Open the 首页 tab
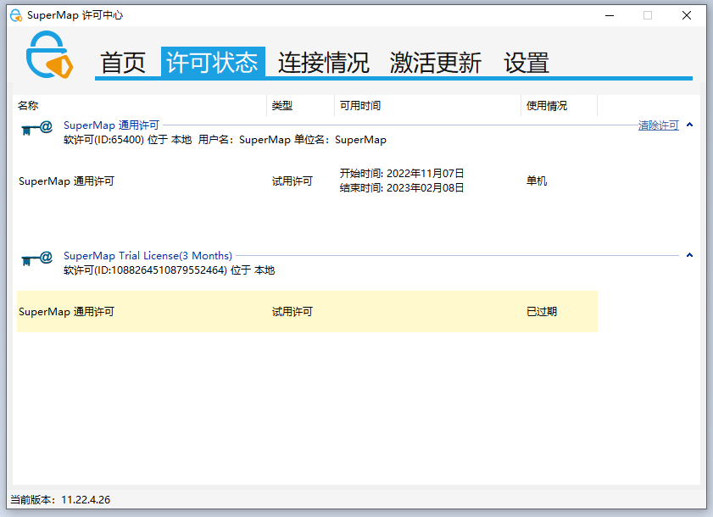Viewport: 713px width, 517px height. point(123,63)
